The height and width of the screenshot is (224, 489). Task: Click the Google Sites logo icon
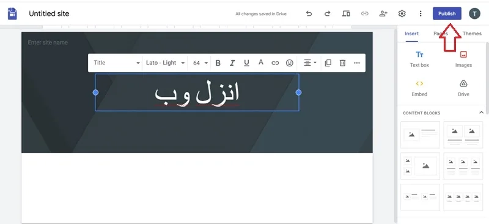12,13
